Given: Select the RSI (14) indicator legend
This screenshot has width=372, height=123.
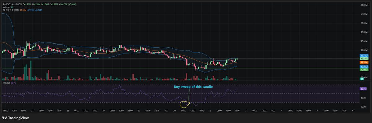Looking at the screenshot, I should point(6,83).
